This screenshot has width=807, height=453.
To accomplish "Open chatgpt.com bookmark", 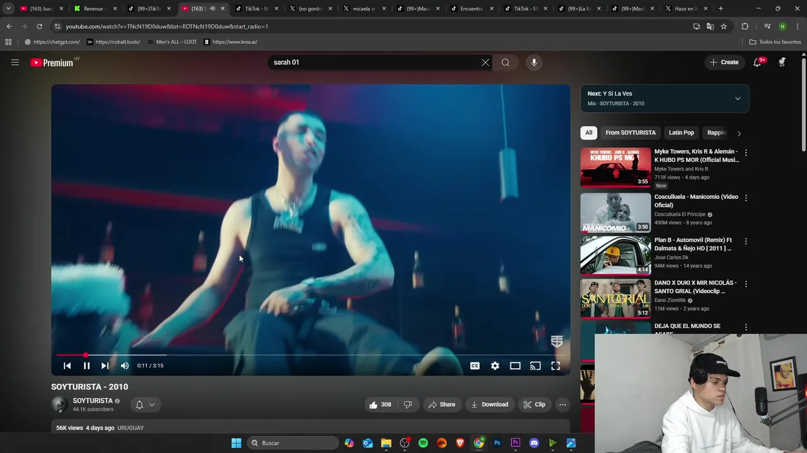I will pyautogui.click(x=52, y=42).
